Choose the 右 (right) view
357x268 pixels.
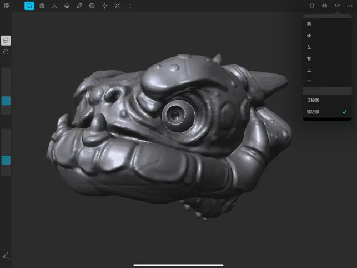click(327, 58)
